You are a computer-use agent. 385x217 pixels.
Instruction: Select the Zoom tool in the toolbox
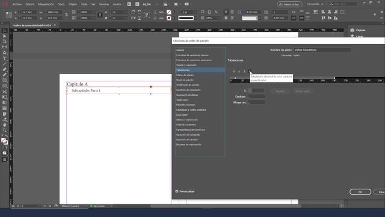tap(4, 130)
